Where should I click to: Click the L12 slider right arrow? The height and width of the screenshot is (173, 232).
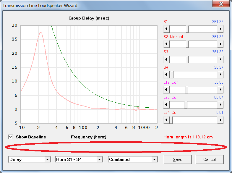[220, 90]
